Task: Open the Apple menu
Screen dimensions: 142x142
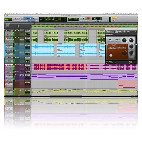Action: [x=6, y=14]
